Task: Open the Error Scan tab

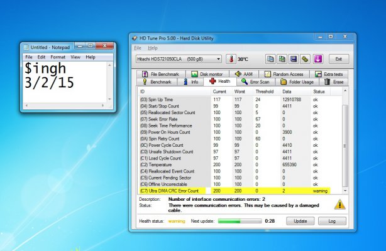Action: tap(255, 82)
